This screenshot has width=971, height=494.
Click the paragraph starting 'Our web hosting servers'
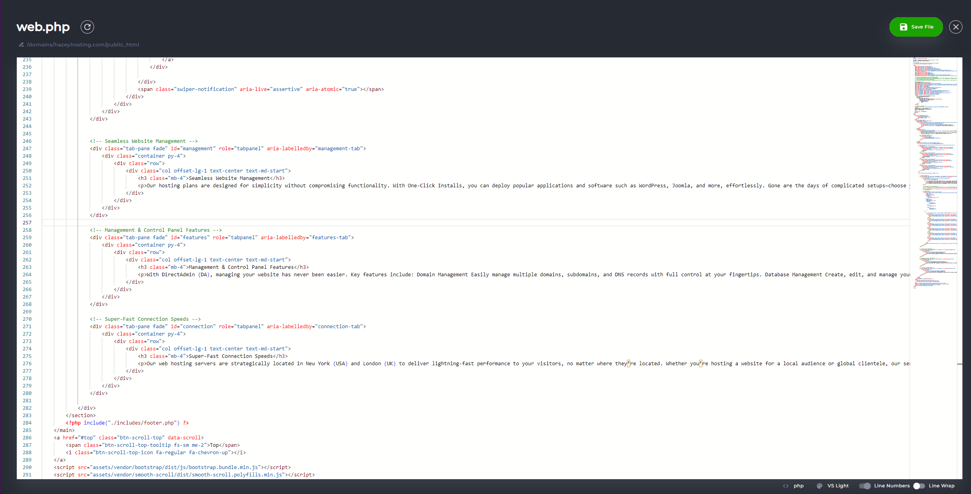(524, 364)
